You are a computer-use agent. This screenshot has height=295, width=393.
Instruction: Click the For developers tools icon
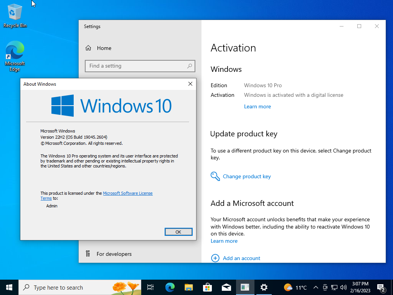point(88,254)
